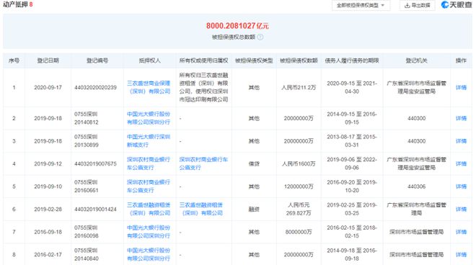This screenshot has height=265, width=476.
Task: Open 深圳农村商业银行车公庙支行 mortgagee link in row 4
Action: click(x=149, y=163)
